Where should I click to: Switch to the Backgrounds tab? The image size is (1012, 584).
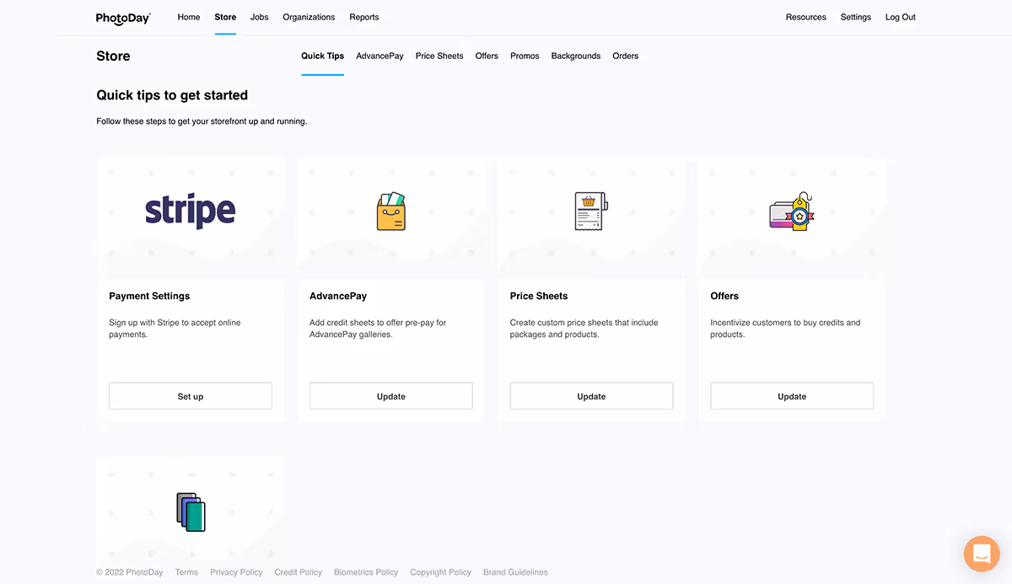(576, 56)
